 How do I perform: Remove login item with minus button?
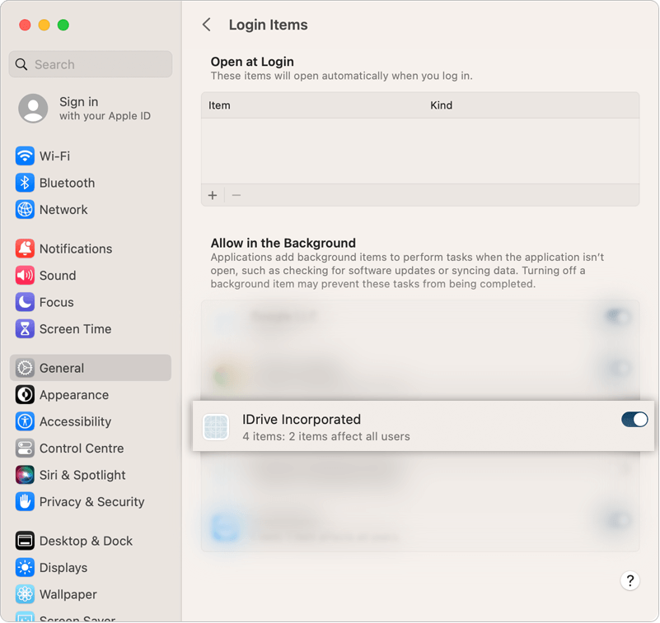click(236, 195)
